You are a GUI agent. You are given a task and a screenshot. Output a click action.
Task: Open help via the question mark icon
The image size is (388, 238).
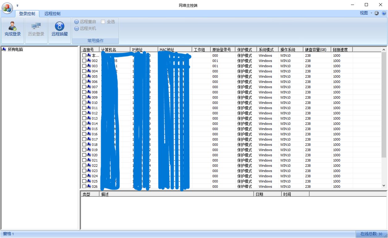click(384, 13)
